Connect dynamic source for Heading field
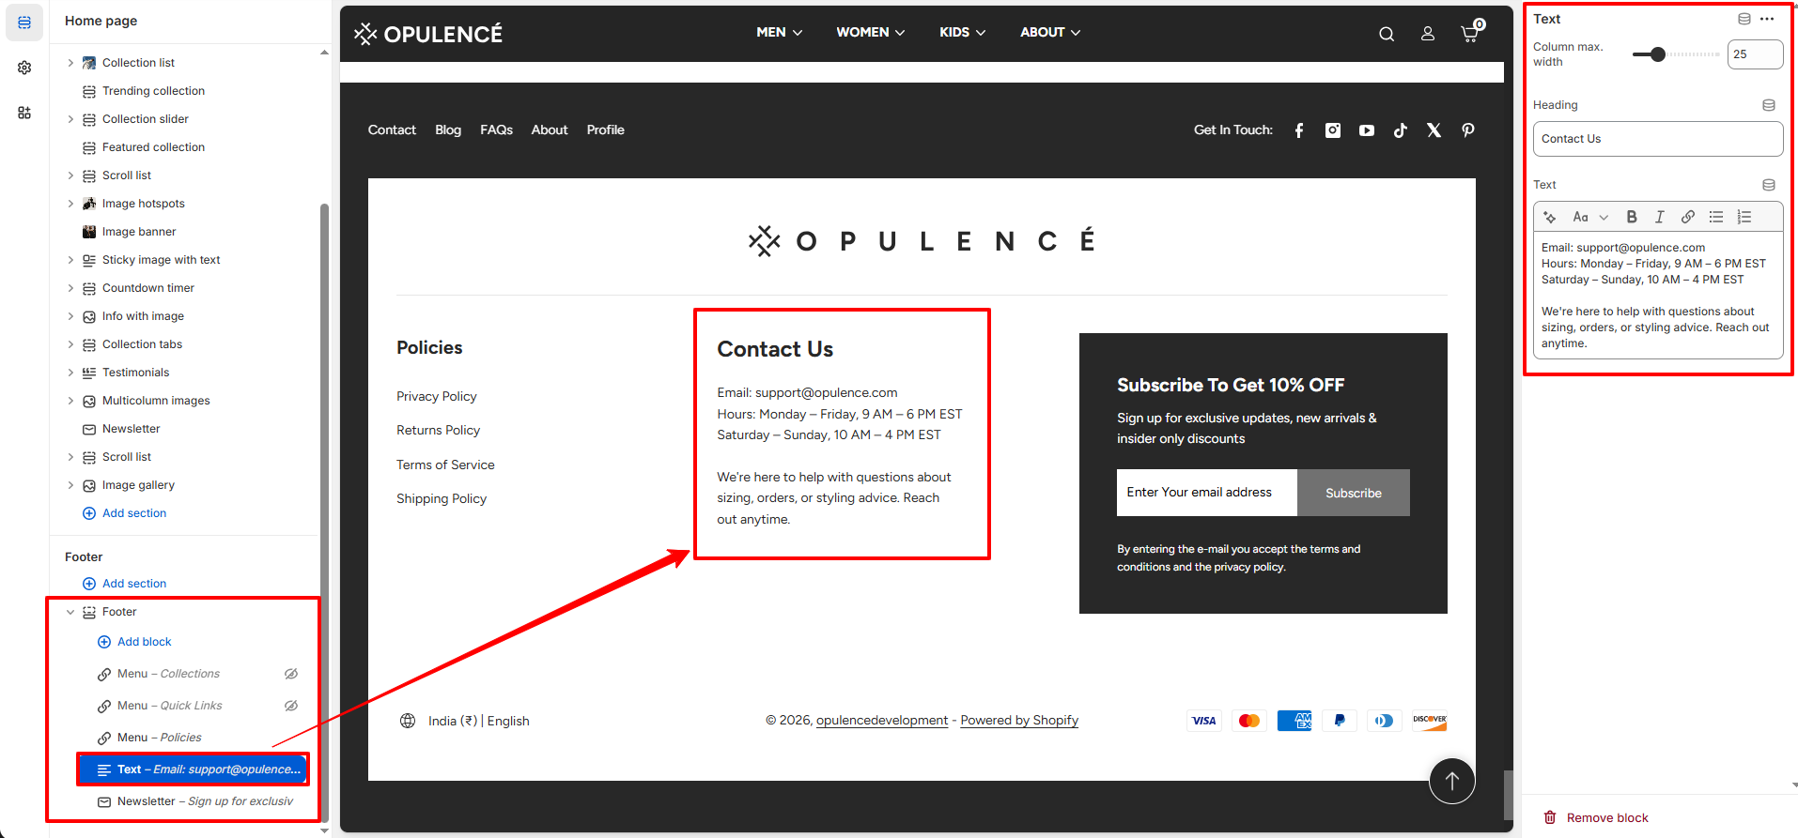This screenshot has width=1798, height=838. (x=1769, y=105)
